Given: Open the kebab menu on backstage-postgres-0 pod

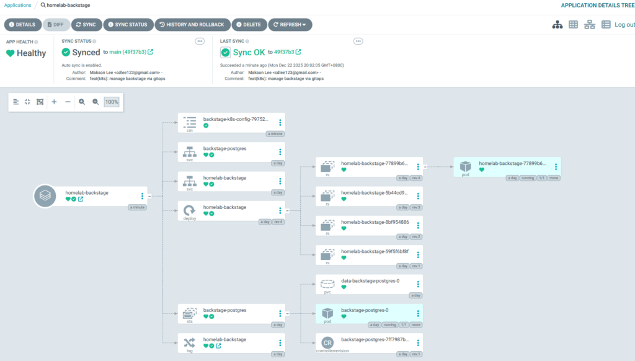Looking at the screenshot, I should pos(418,314).
